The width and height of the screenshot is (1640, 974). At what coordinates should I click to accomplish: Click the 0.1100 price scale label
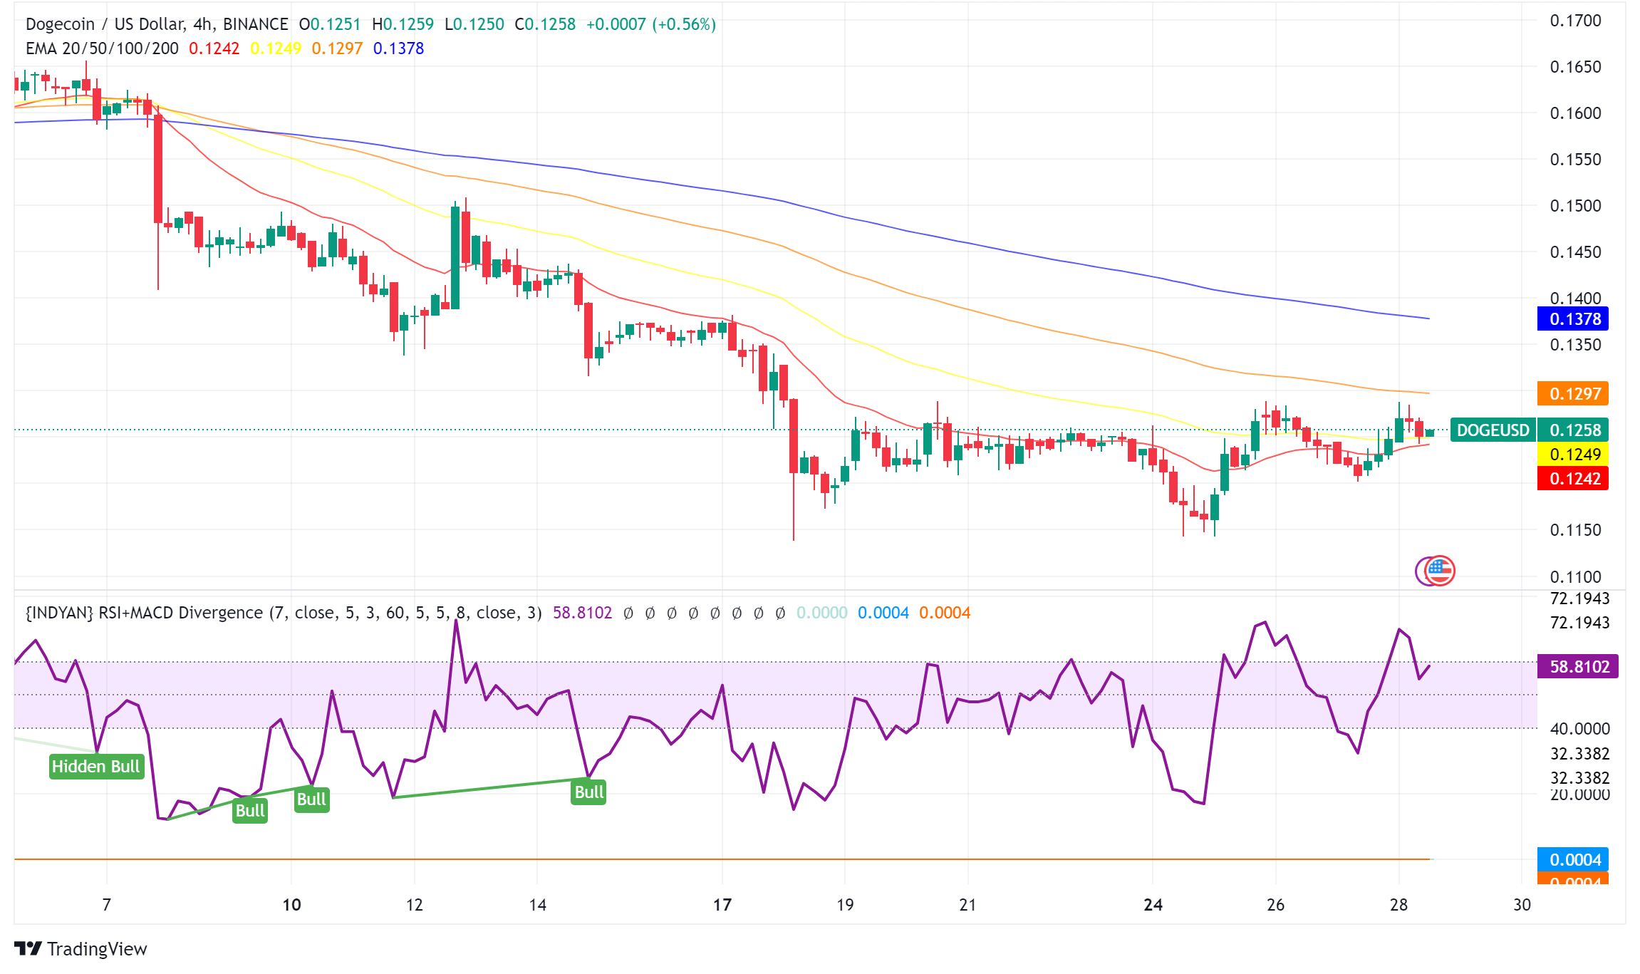tap(1575, 576)
